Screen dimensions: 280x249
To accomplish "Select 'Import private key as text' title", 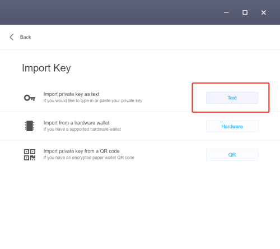I will (x=71, y=94).
